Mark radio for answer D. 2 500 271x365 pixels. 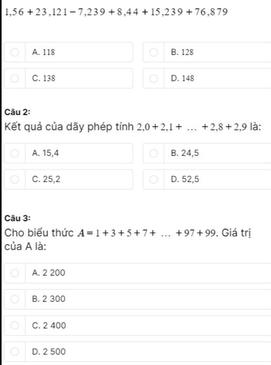coord(15,352)
